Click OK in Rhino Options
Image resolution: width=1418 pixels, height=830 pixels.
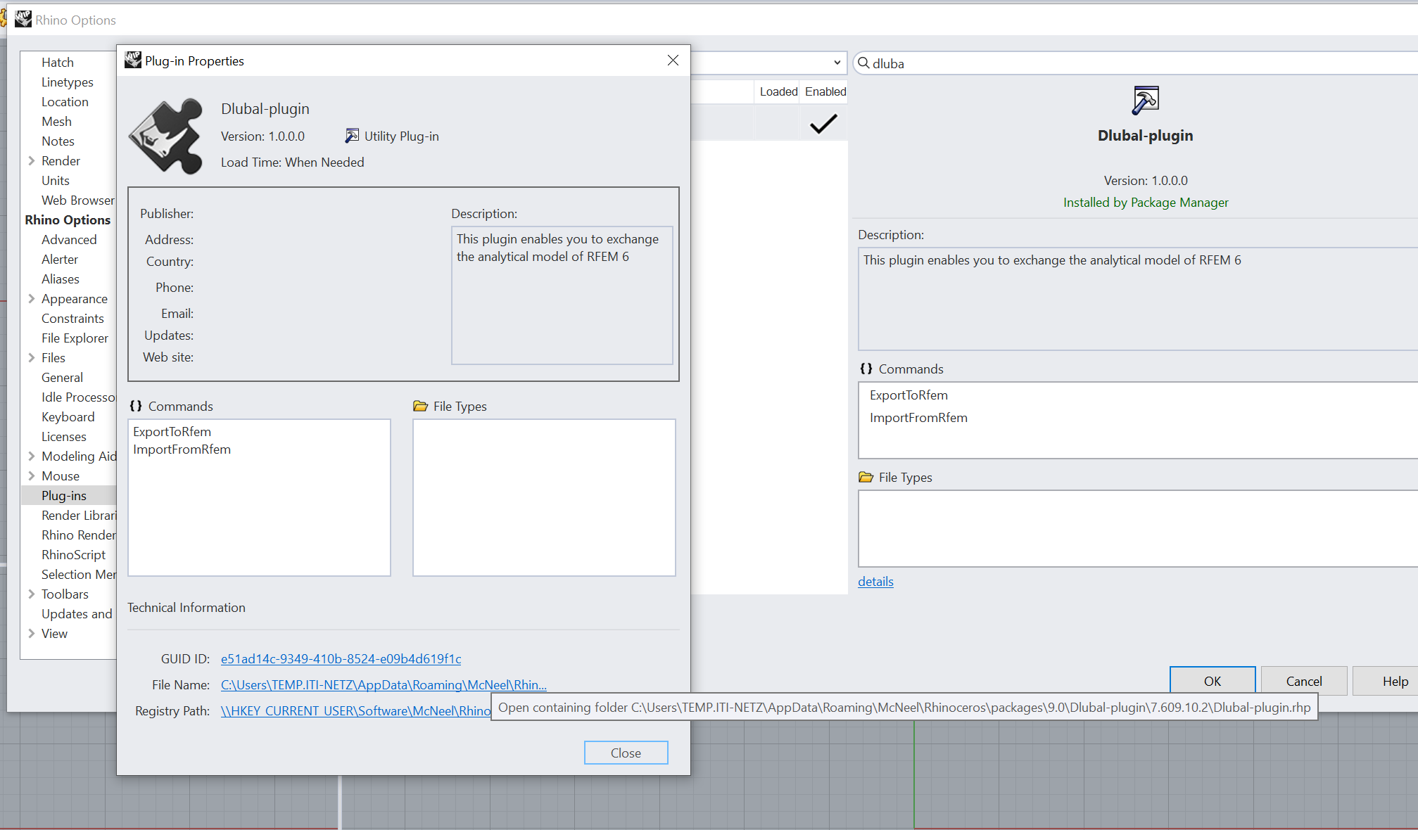[x=1213, y=681]
